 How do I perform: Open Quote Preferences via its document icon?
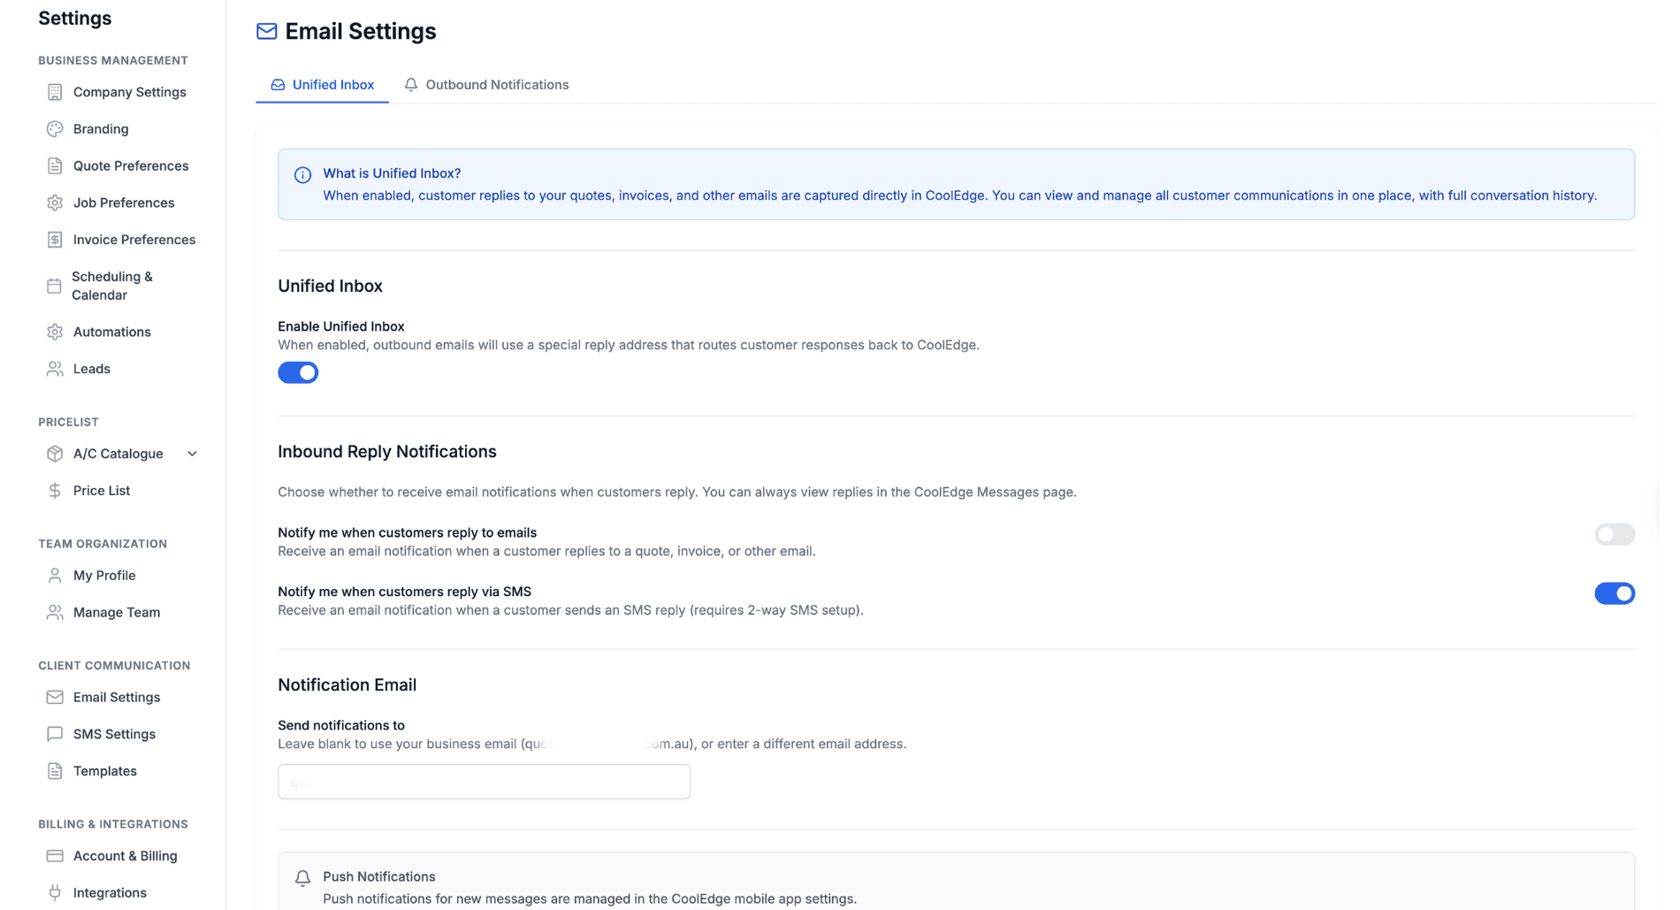[54, 165]
